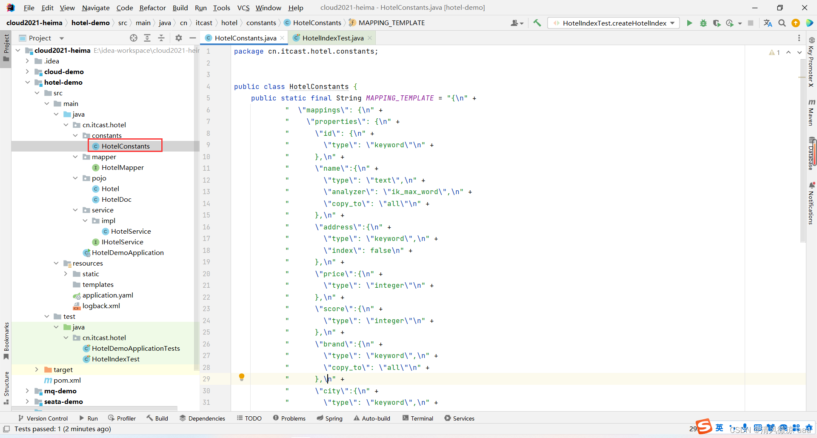Open the Terminal tool window
Image resolution: width=817 pixels, height=438 pixels.
point(417,418)
